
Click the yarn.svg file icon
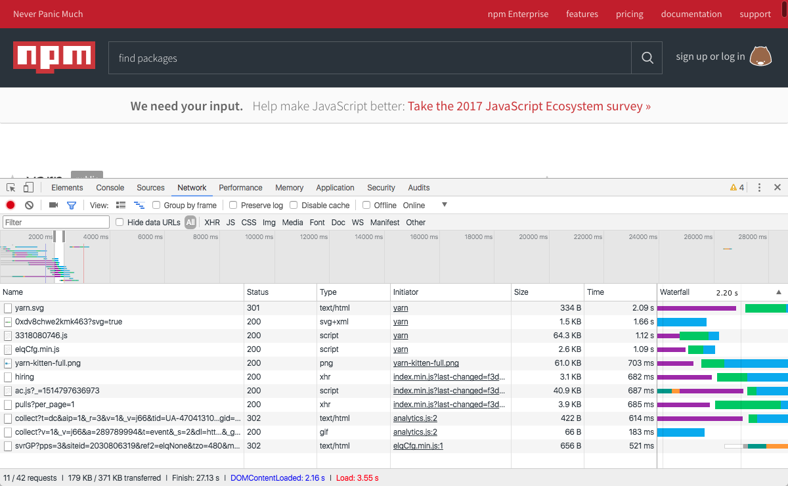coord(8,308)
